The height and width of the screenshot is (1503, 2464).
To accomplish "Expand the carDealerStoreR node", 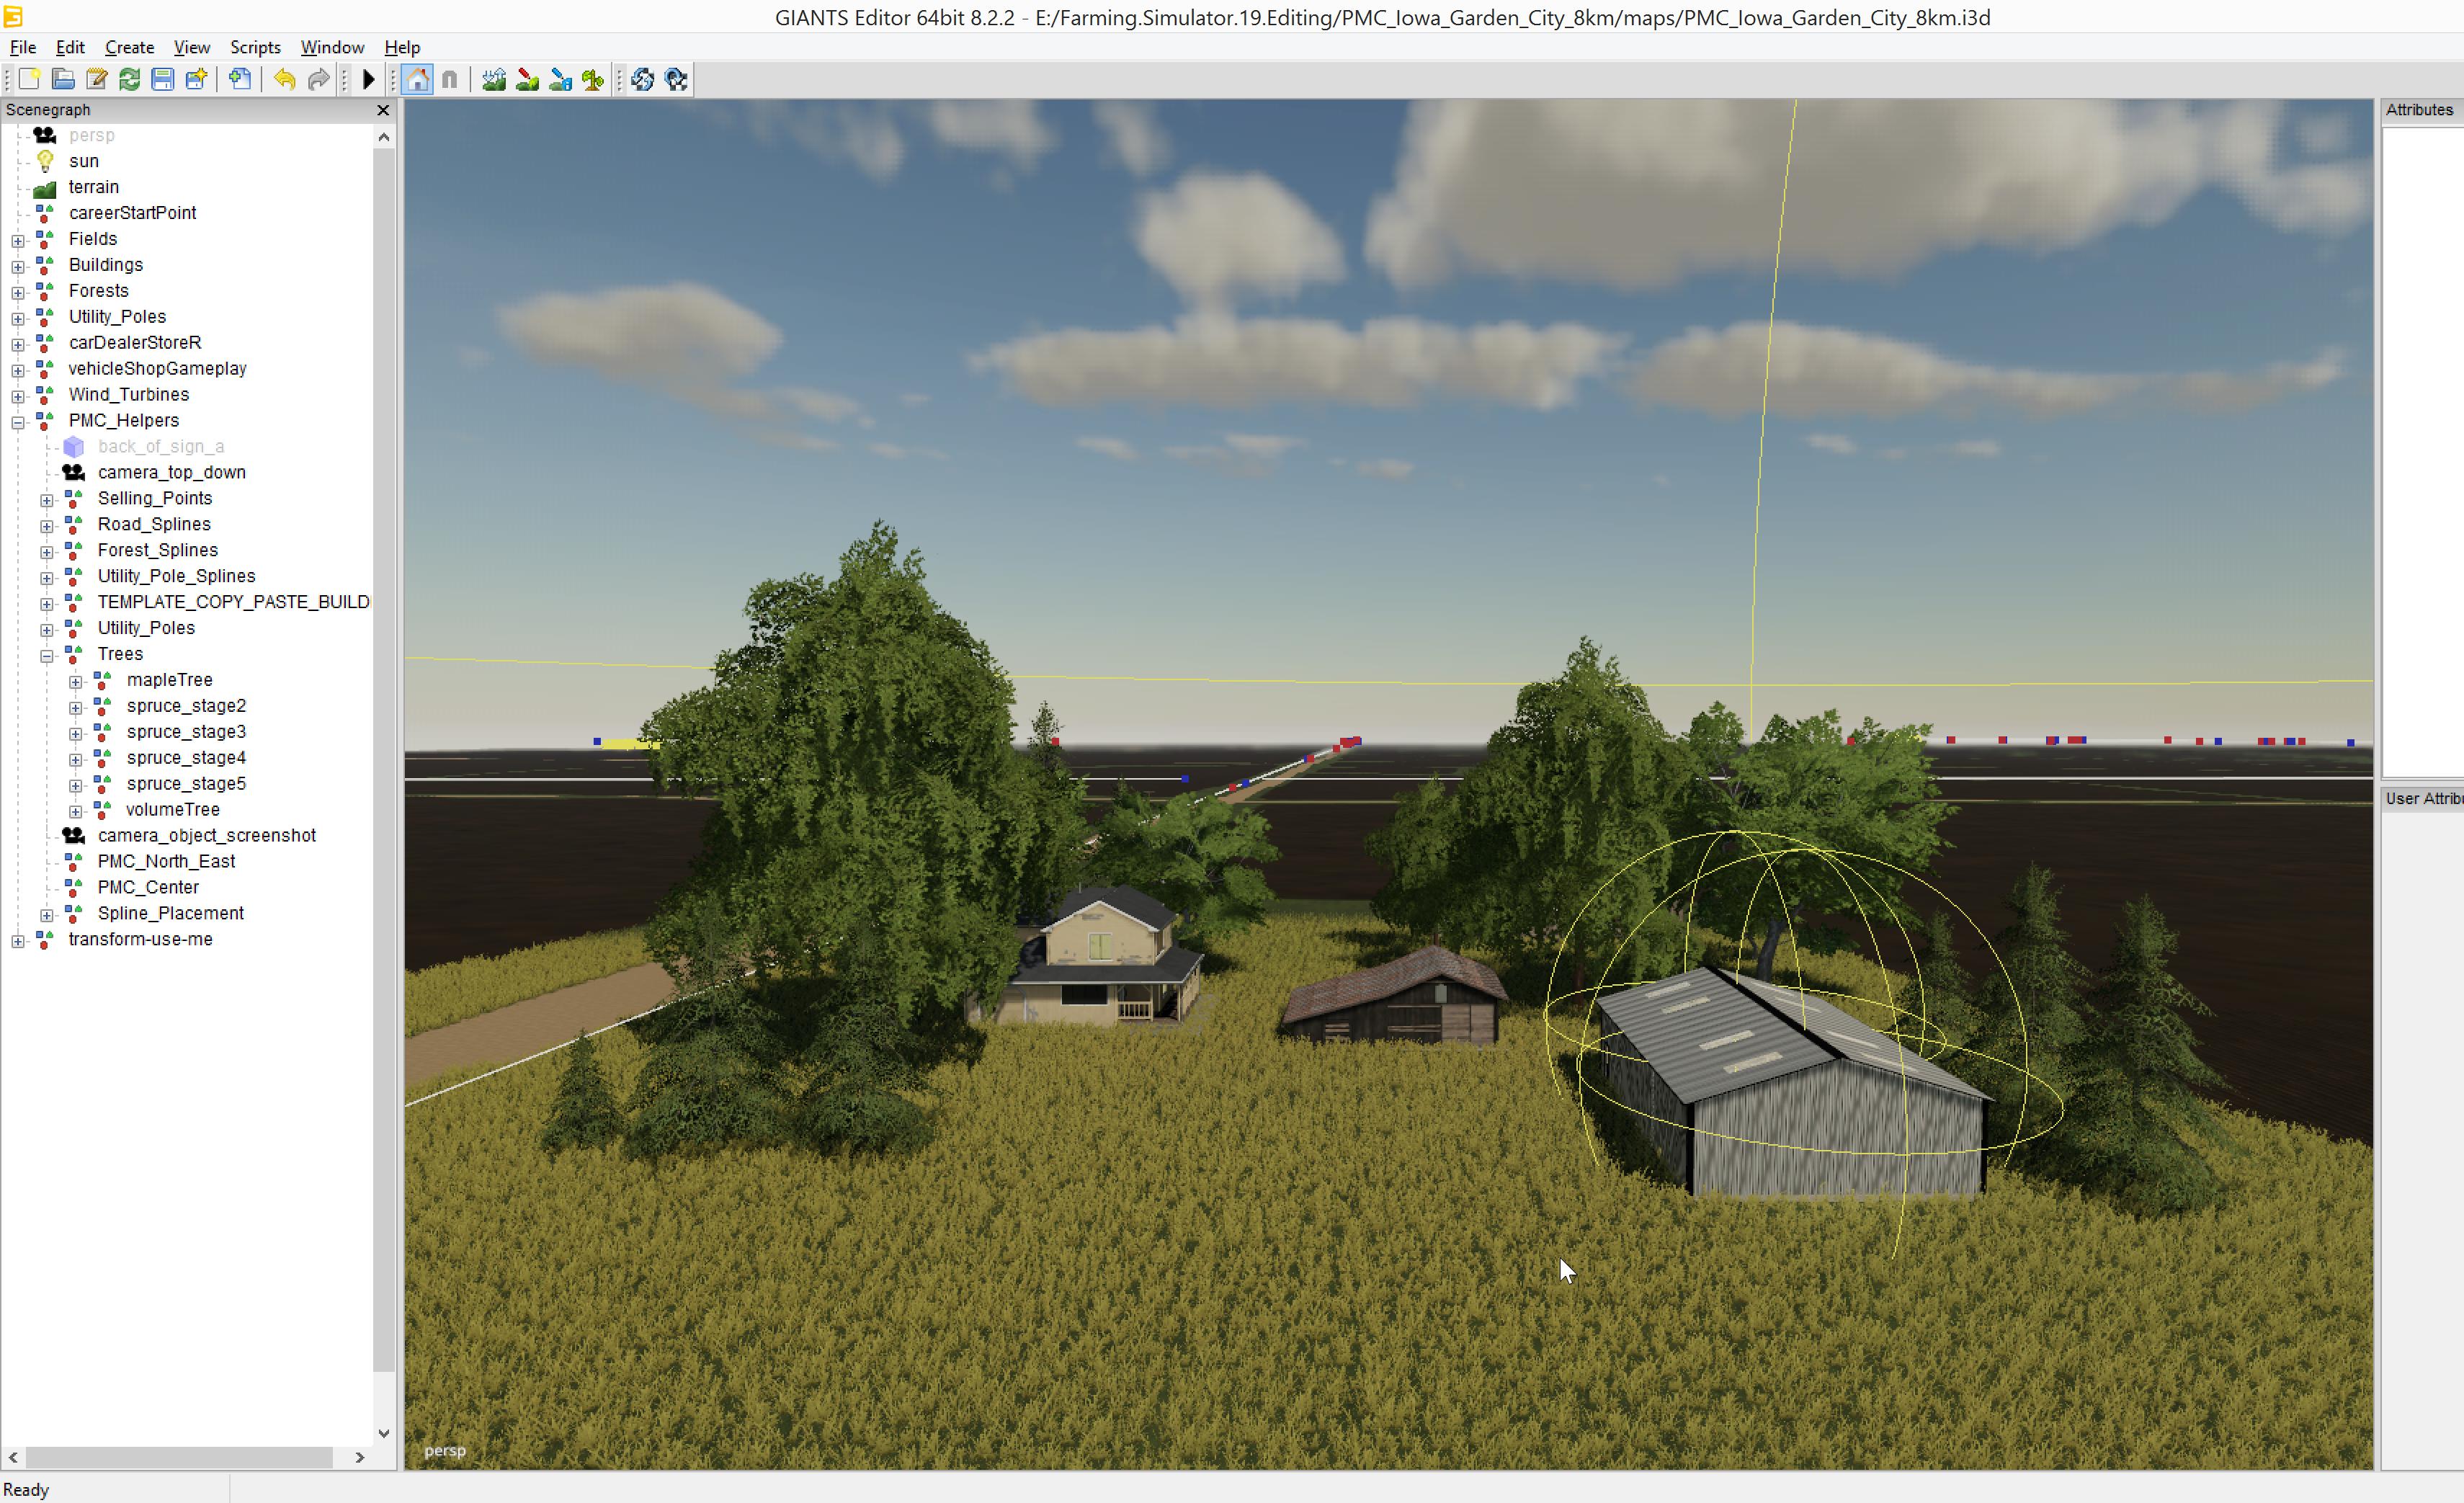I will coord(18,345).
